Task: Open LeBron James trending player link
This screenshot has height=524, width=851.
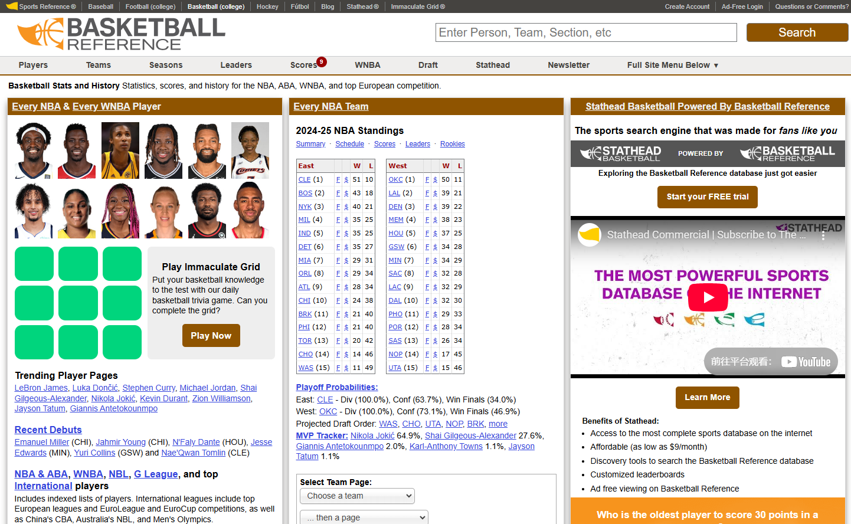Action: pos(41,388)
